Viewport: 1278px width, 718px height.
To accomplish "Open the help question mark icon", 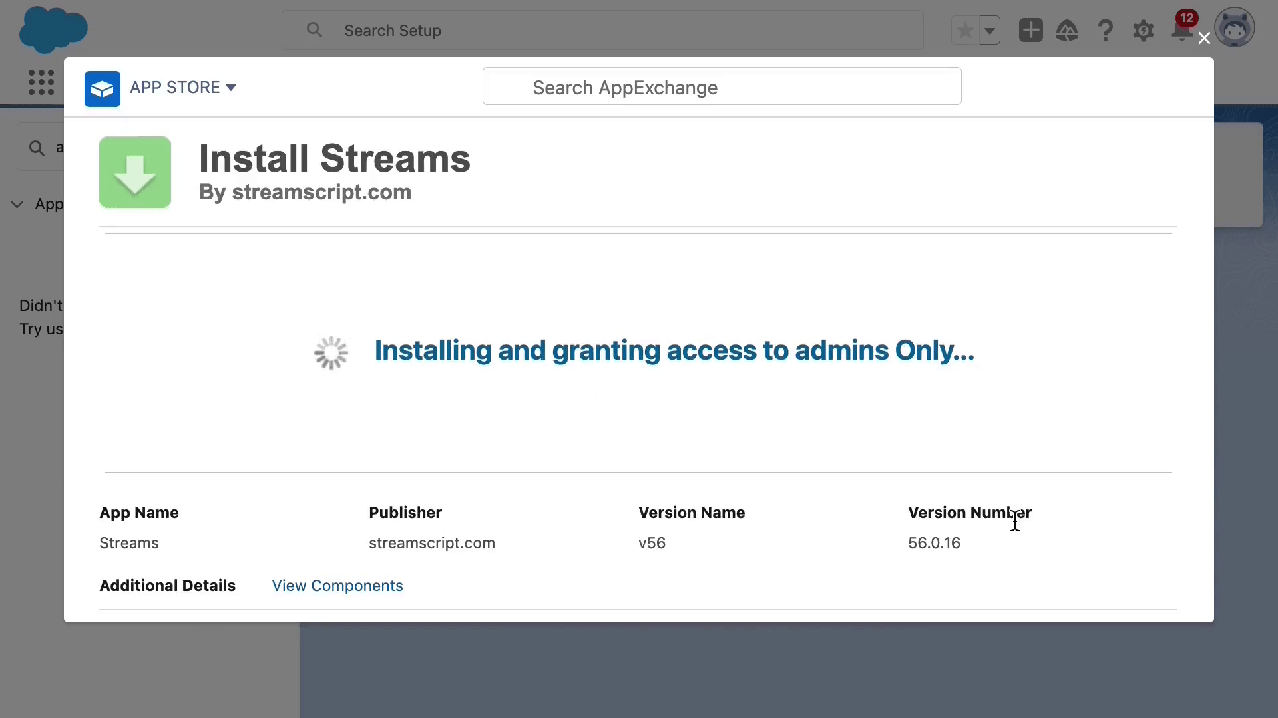I will 1106,31.
